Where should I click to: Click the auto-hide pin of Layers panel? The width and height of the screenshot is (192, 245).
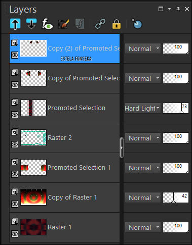point(178,9)
